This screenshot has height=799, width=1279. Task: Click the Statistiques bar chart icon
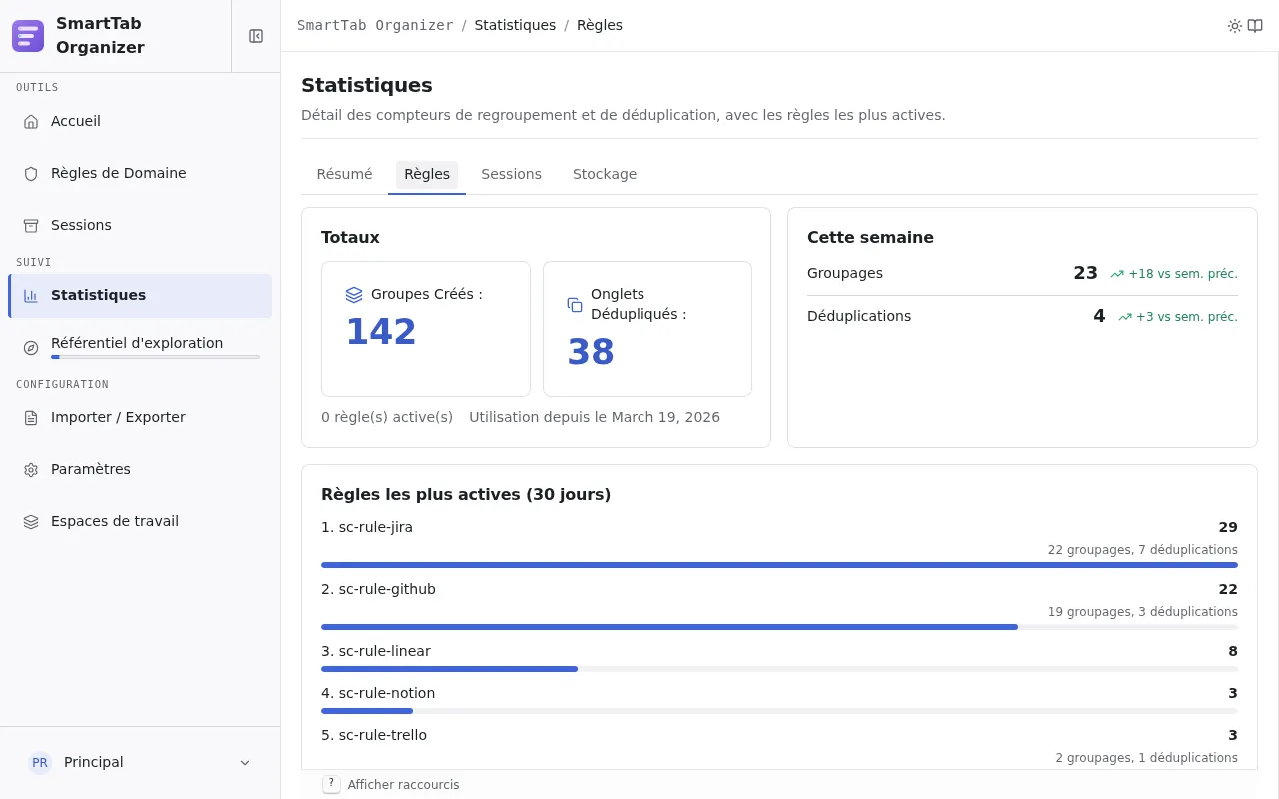pos(31,296)
